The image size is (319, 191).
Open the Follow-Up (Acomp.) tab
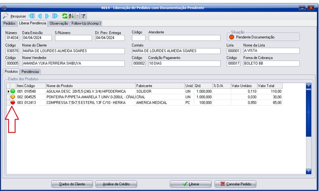86,23
